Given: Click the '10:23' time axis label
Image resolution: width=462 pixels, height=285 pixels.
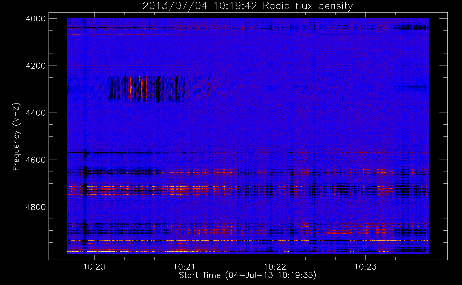Looking at the screenshot, I should click(x=365, y=267).
